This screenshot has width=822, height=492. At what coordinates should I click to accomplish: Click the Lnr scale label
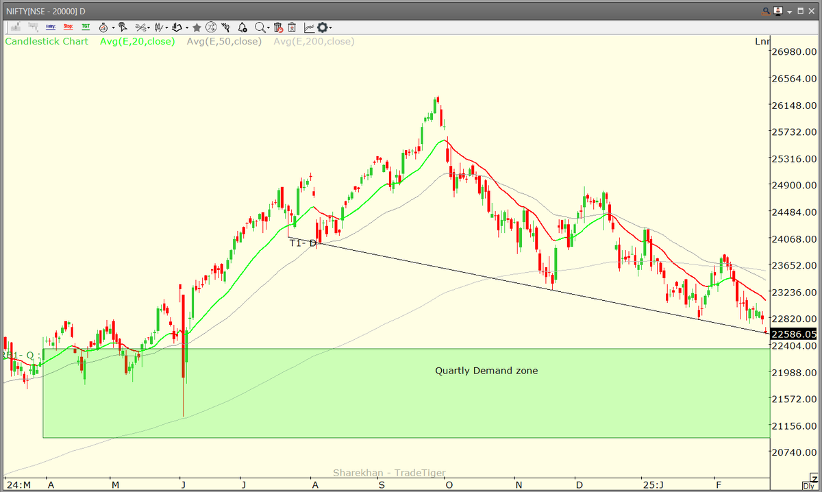tap(762, 41)
